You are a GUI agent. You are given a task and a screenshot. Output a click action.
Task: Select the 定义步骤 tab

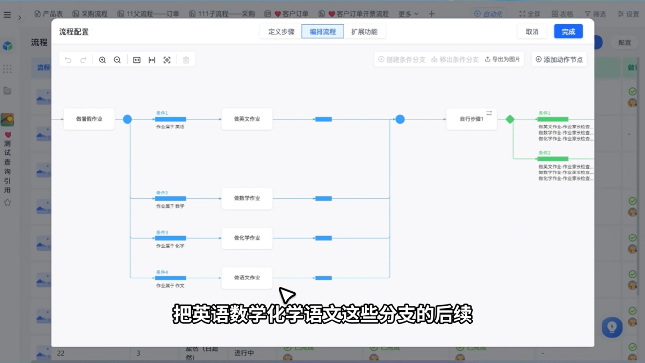tap(281, 31)
